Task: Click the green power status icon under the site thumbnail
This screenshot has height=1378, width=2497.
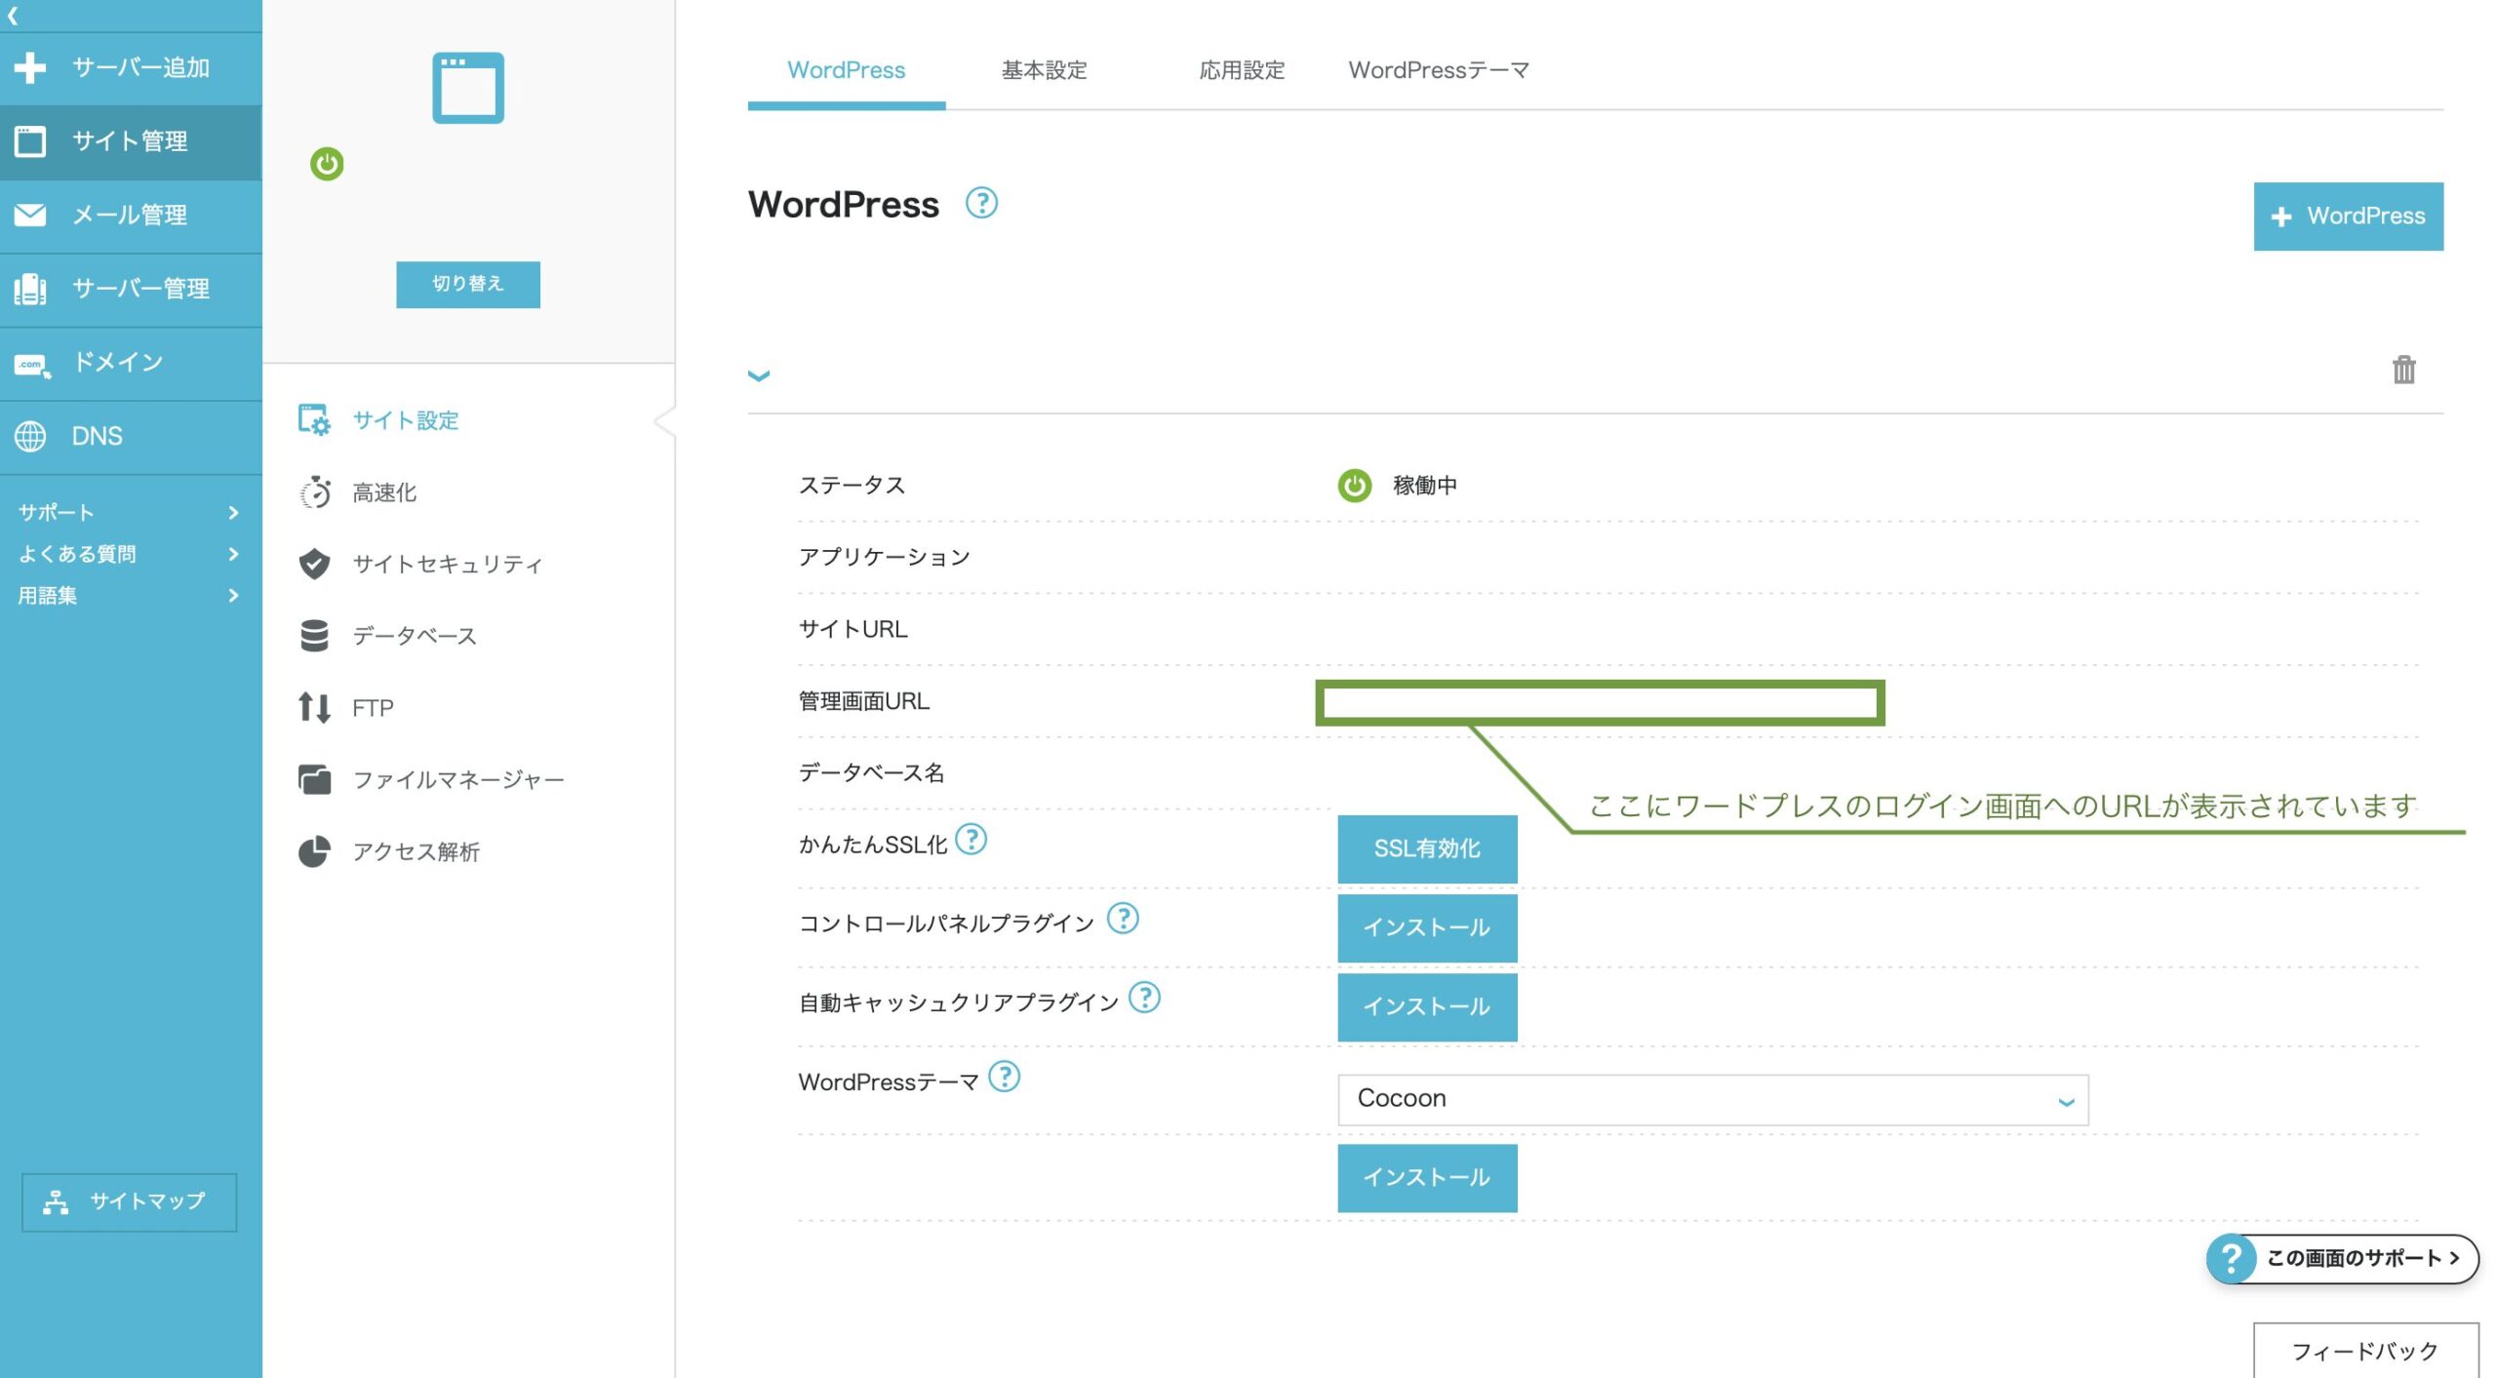Action: (x=327, y=163)
